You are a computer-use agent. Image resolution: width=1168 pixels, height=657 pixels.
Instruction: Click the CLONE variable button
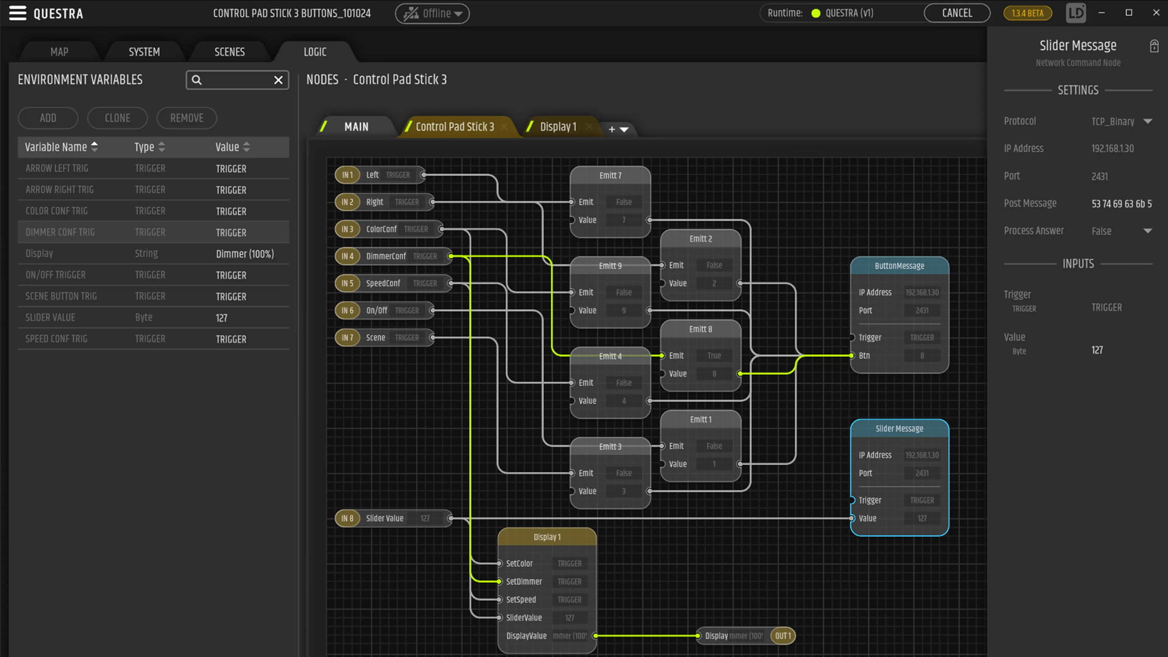(117, 118)
